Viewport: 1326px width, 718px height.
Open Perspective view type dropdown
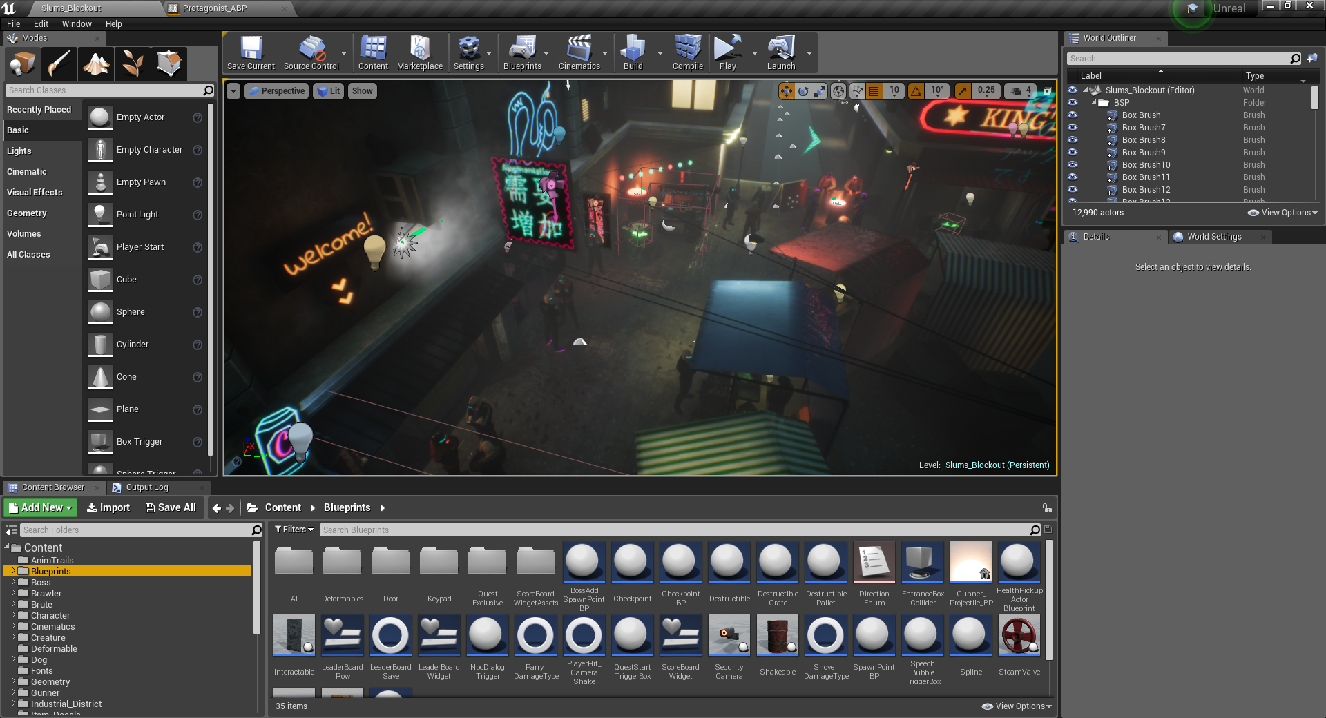tap(276, 90)
